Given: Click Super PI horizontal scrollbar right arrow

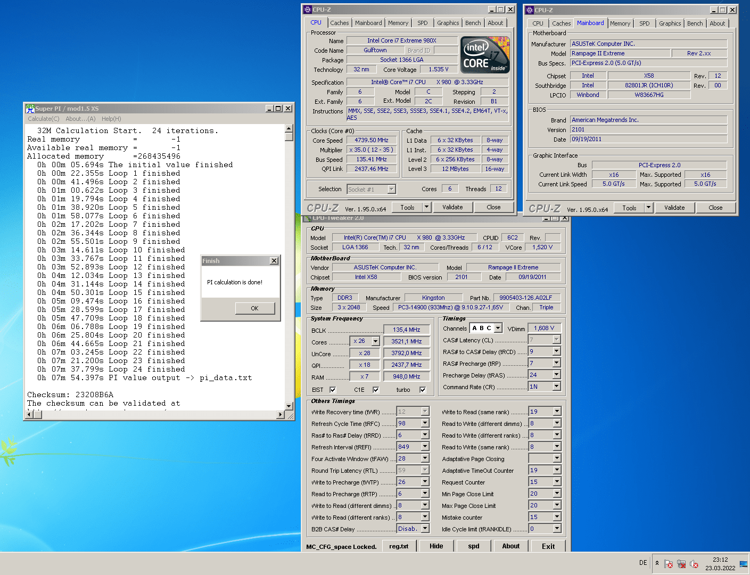Looking at the screenshot, I should pos(281,415).
